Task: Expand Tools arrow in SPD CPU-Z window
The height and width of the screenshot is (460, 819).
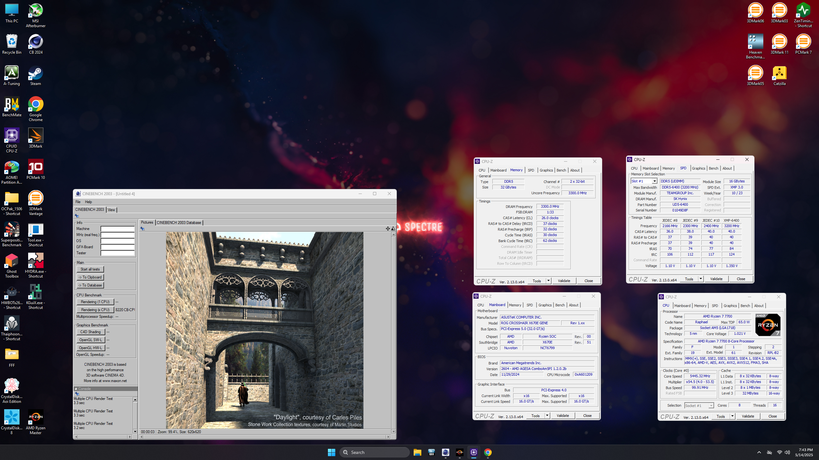Action: [x=701, y=279]
